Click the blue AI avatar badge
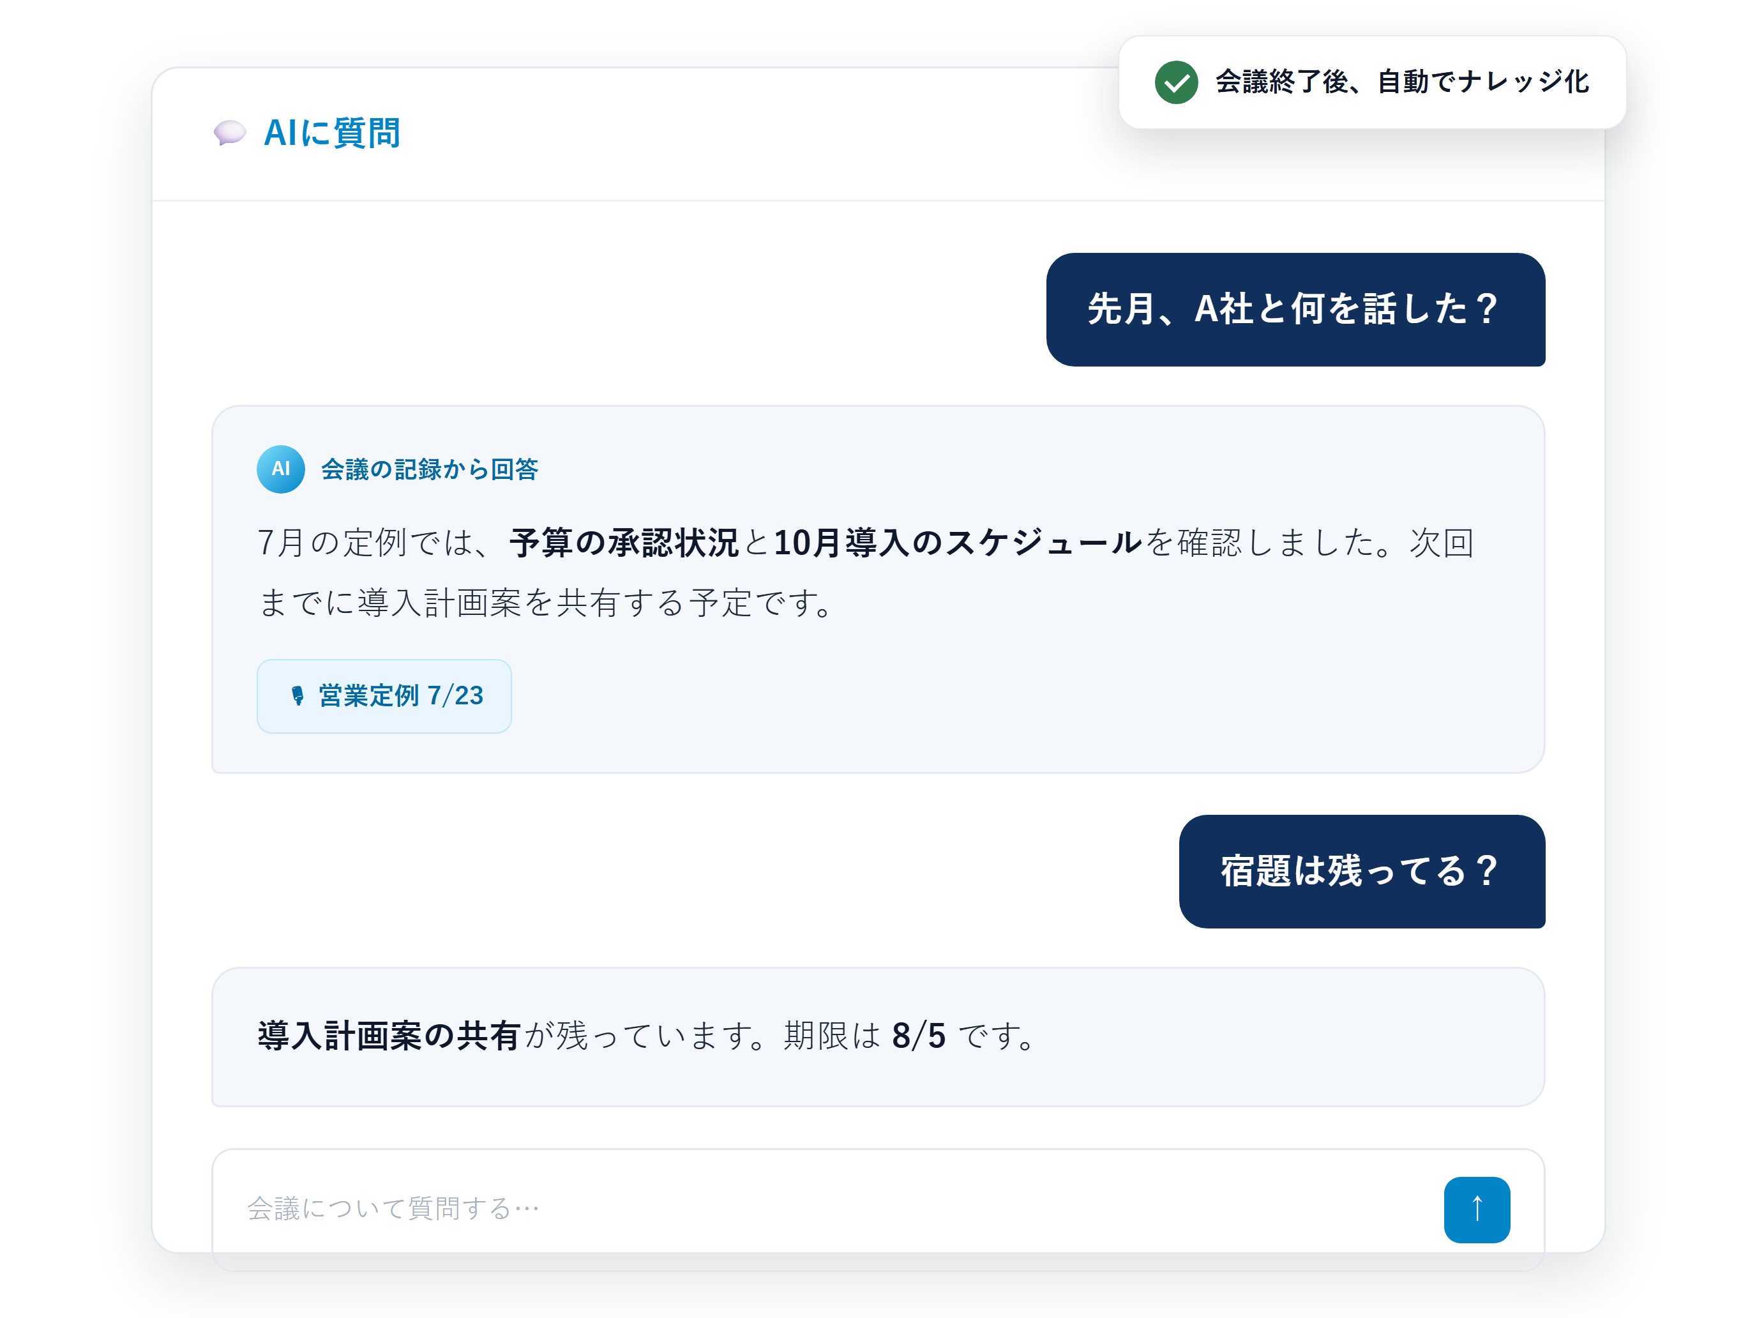Screen dimensions: 1757x1318 (280, 469)
